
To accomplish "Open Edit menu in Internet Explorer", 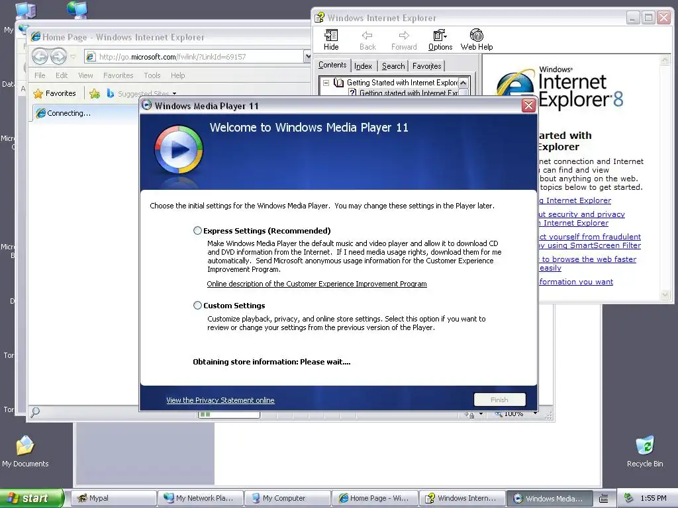I will click(x=62, y=75).
